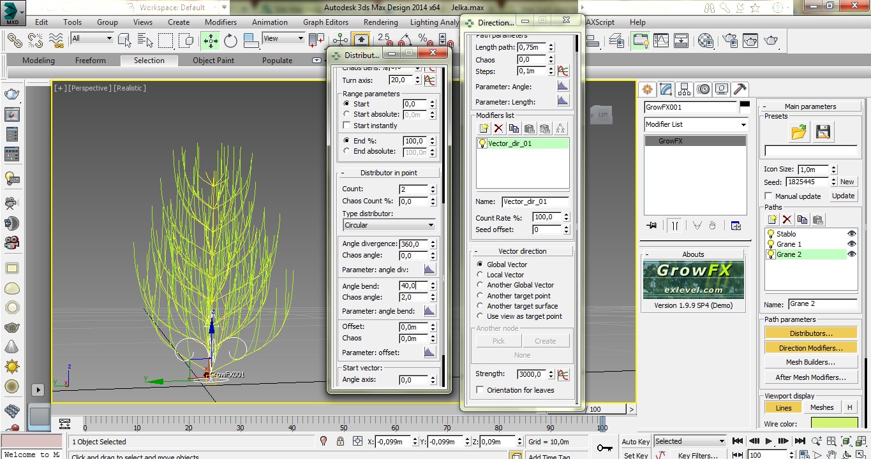Click the Update button
The height and width of the screenshot is (459, 871).
click(x=843, y=196)
